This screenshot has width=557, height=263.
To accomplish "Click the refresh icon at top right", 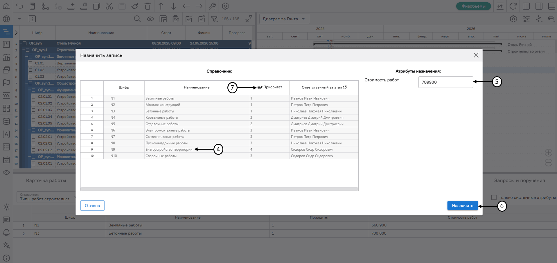I will 513,6.
